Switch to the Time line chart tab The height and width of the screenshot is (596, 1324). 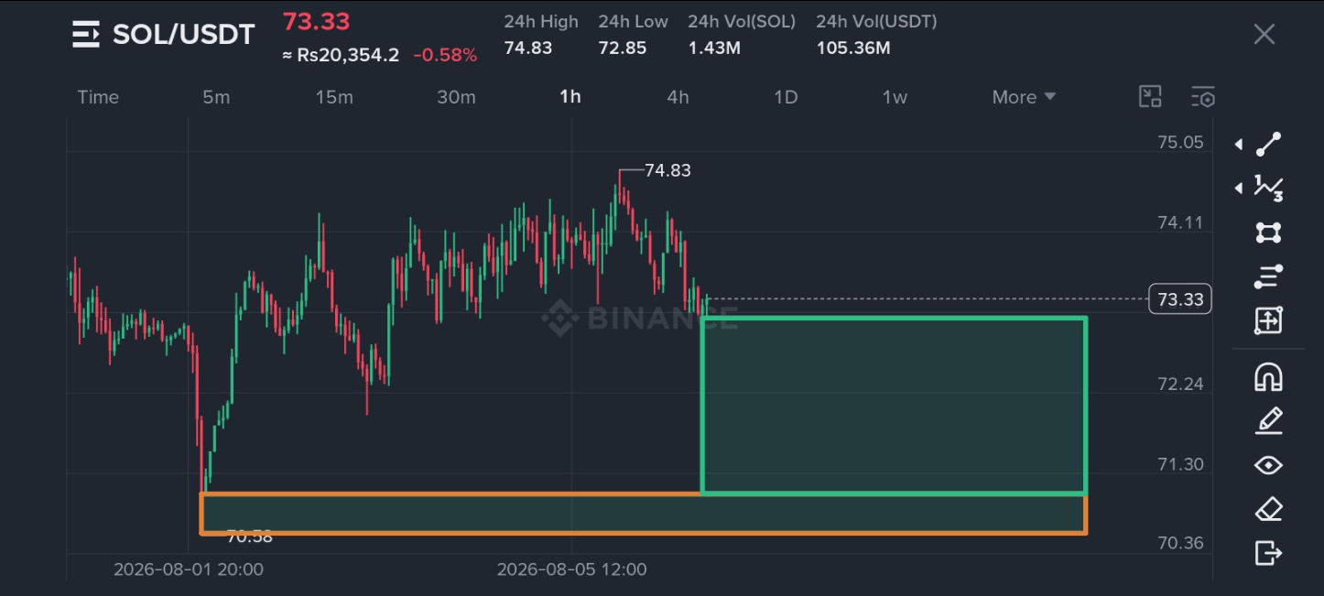[98, 97]
